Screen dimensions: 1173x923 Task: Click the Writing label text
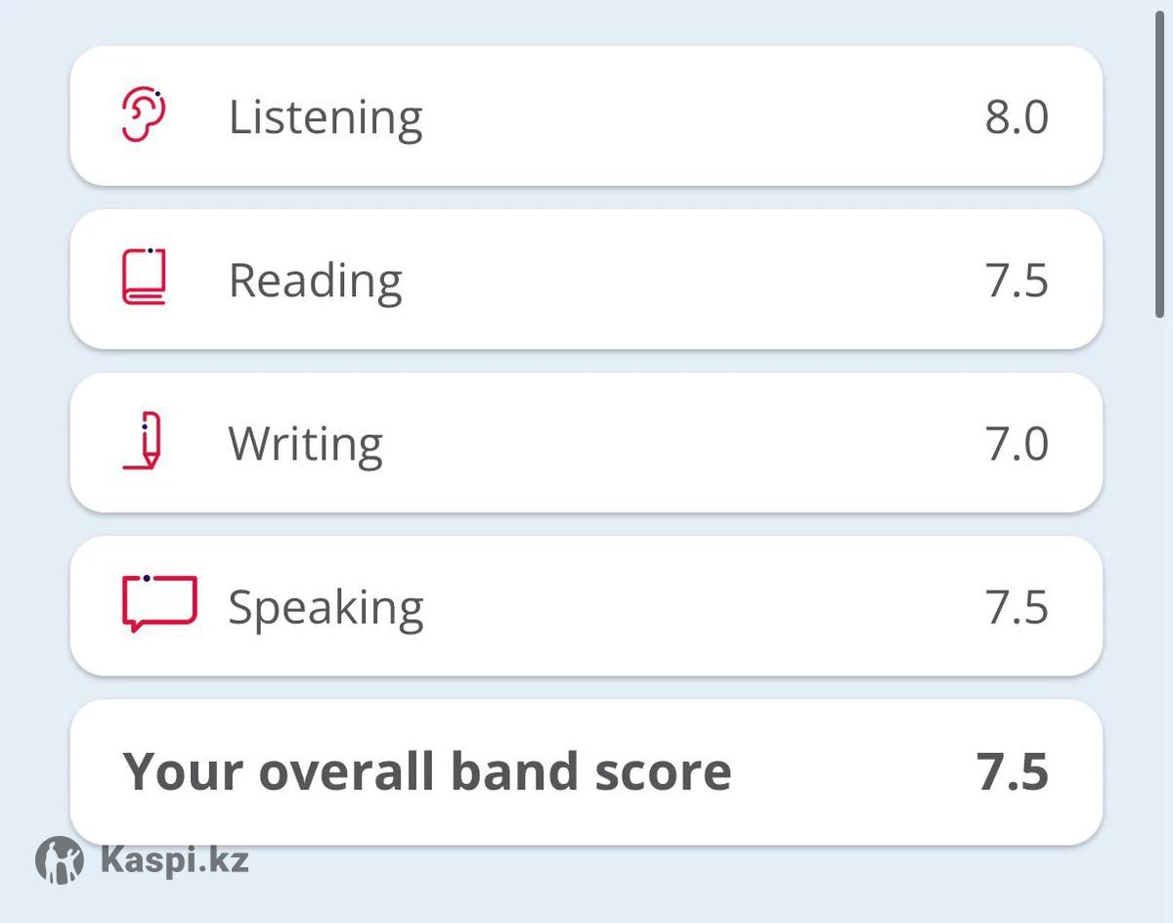pos(305,444)
